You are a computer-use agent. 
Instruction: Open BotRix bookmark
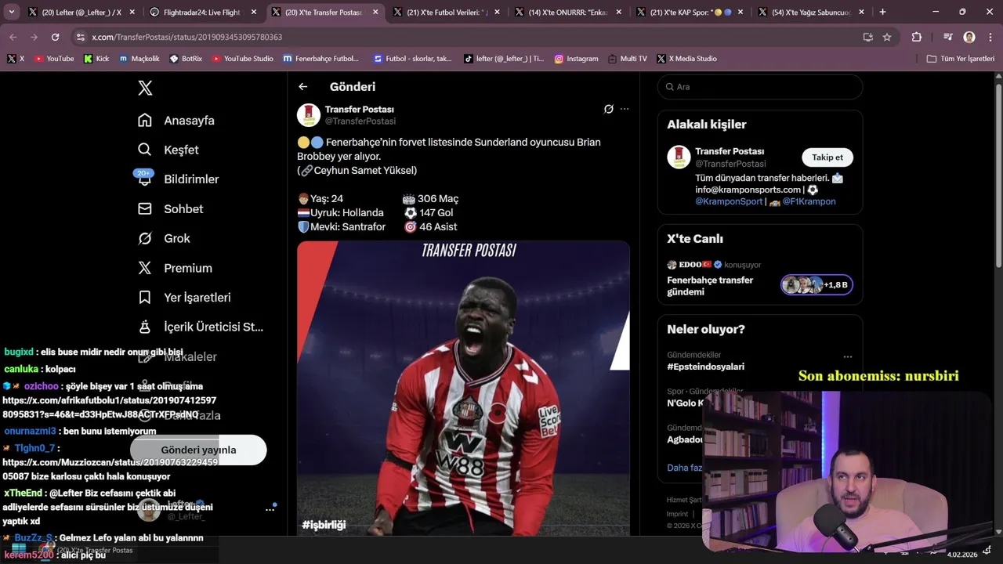(x=186, y=59)
